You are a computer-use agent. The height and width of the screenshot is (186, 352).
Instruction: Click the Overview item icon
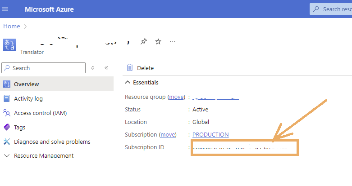tap(7, 84)
